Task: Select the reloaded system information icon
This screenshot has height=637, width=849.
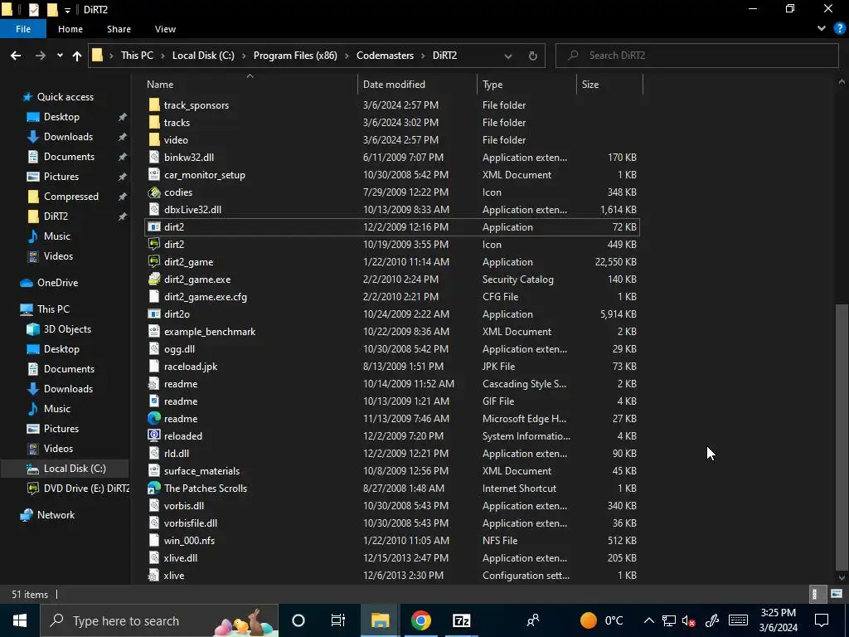Action: [x=154, y=436]
